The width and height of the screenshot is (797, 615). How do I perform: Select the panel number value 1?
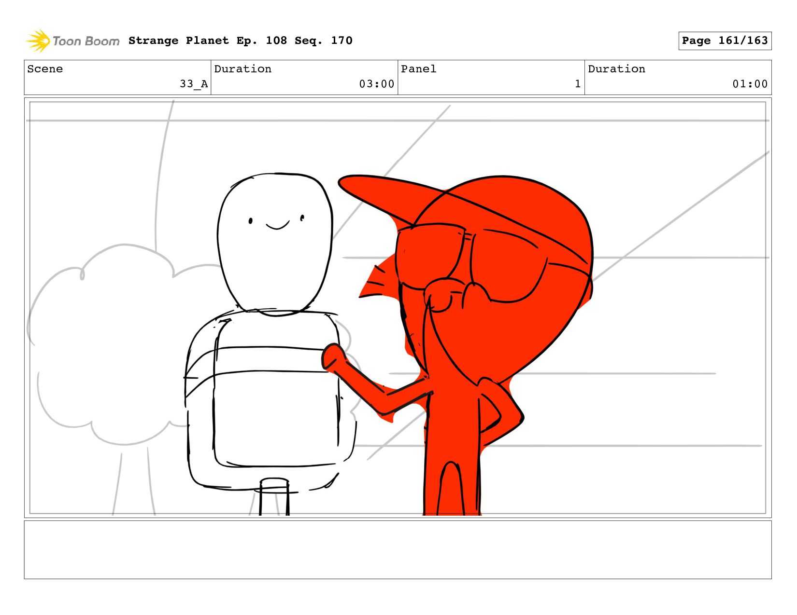coord(578,84)
